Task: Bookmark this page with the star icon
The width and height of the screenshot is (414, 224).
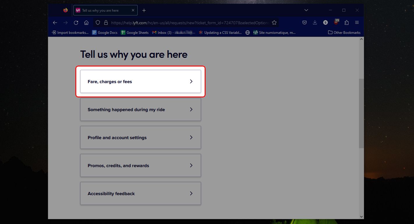Action: pyautogui.click(x=274, y=22)
